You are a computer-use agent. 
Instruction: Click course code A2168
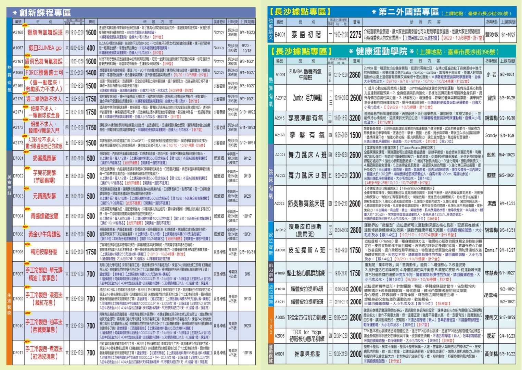point(18,32)
